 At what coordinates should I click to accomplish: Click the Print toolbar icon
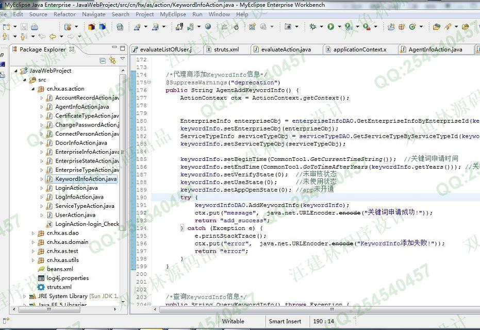coord(34,27)
